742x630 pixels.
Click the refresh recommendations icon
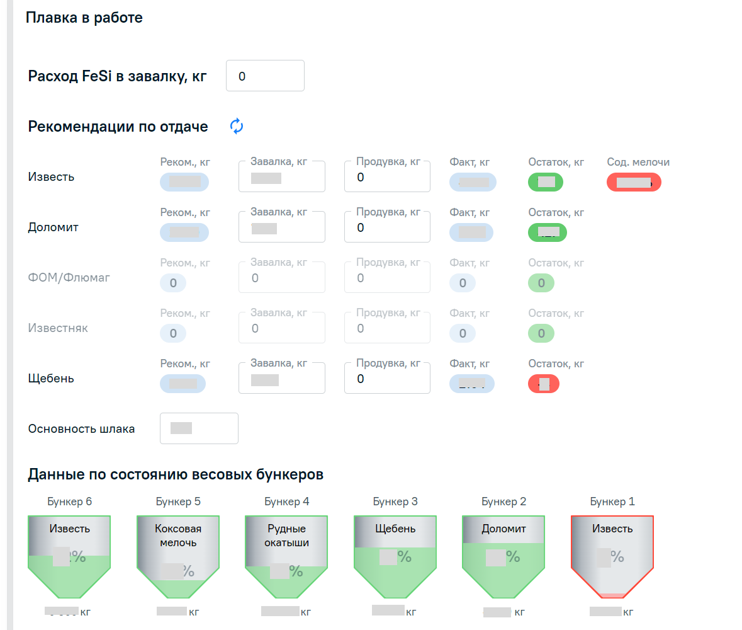click(236, 126)
